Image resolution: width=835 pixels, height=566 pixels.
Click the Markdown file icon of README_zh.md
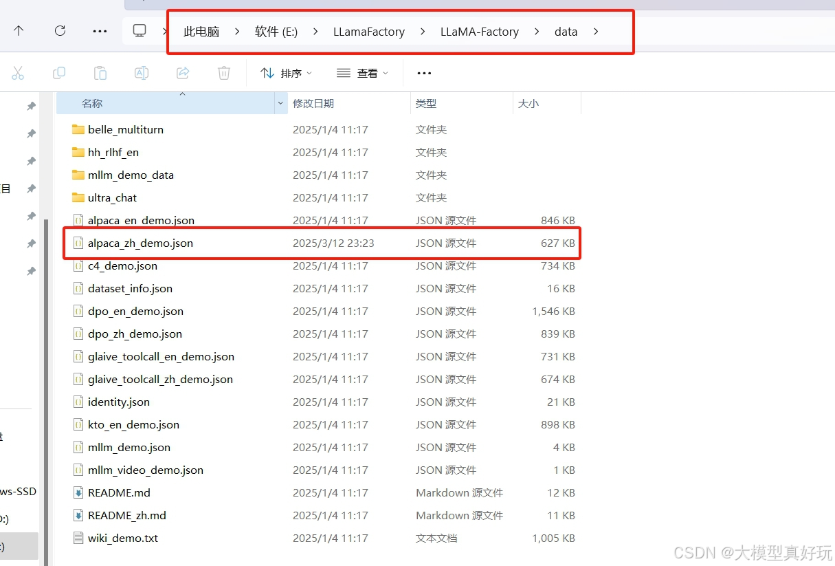click(x=78, y=515)
